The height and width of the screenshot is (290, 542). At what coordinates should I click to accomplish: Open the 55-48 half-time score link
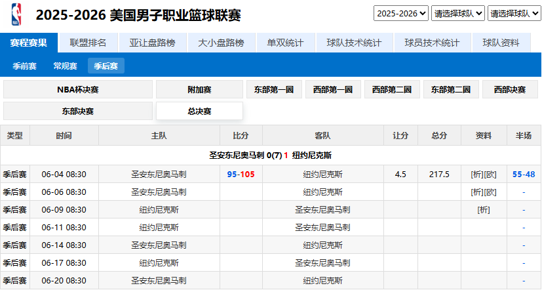524,175
